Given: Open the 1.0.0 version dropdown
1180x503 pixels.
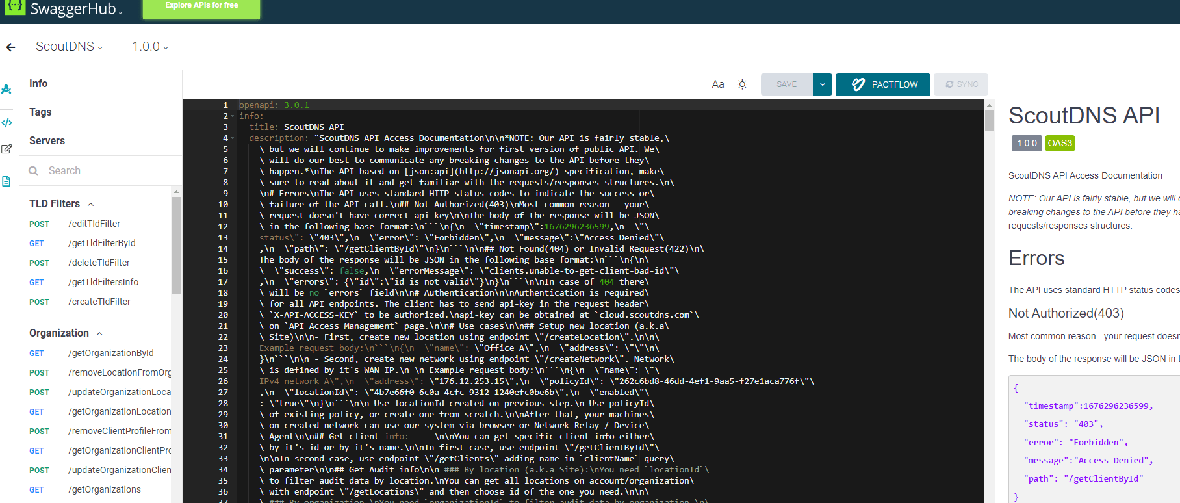Looking at the screenshot, I should [x=150, y=47].
